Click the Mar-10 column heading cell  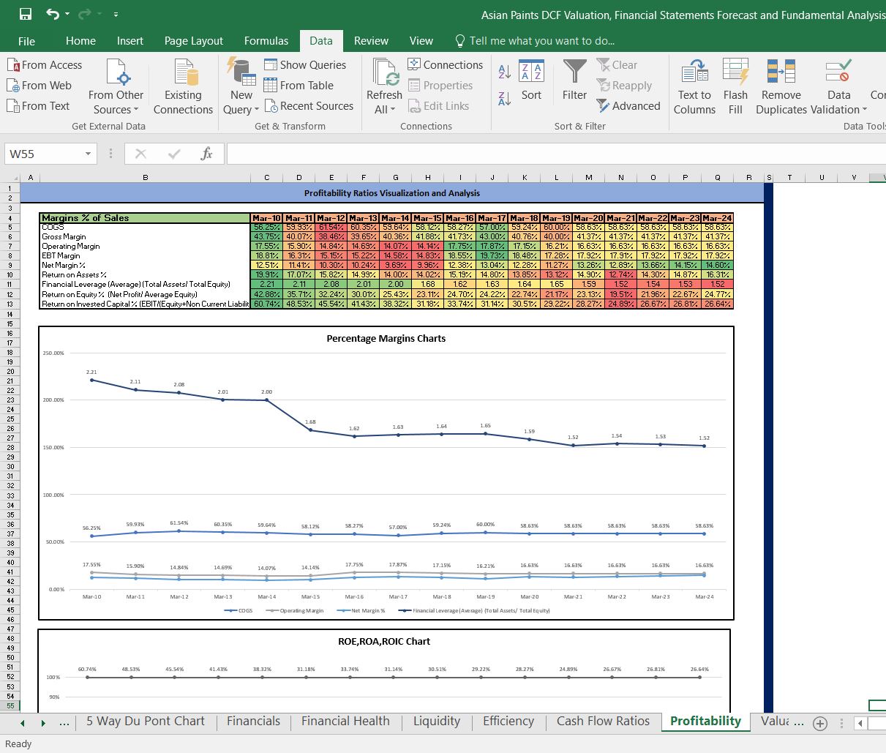click(x=266, y=217)
